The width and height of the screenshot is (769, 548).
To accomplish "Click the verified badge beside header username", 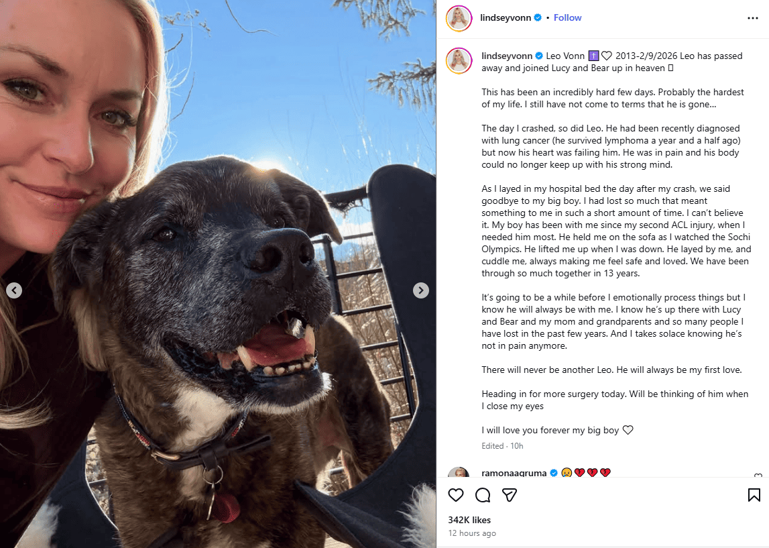I will [x=538, y=17].
